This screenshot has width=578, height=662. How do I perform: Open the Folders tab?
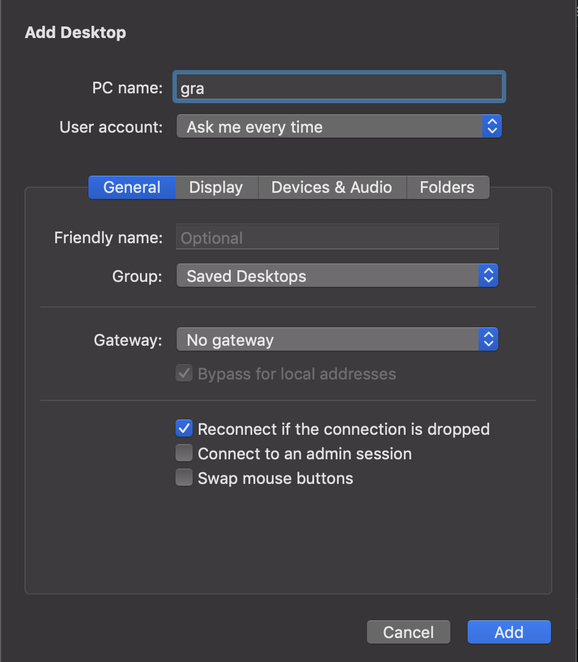pyautogui.click(x=447, y=187)
